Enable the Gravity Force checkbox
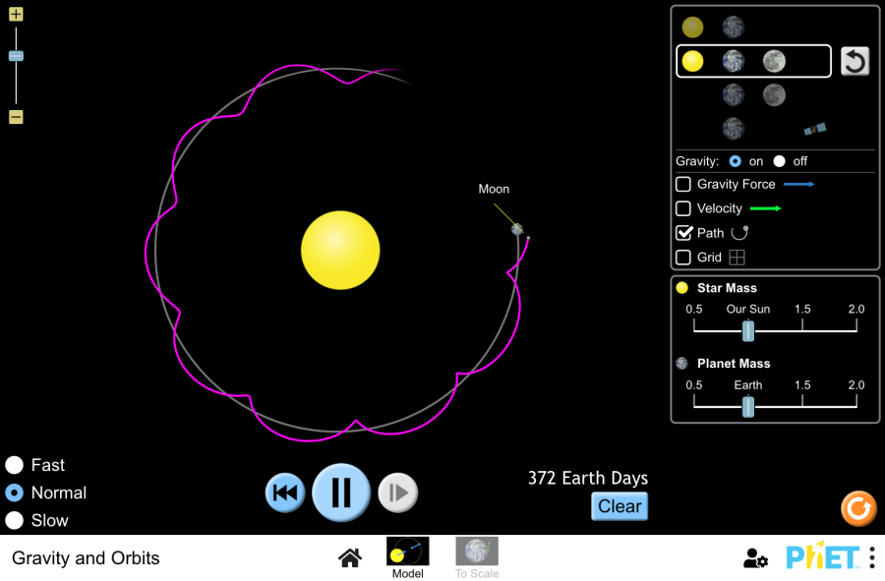 [683, 184]
